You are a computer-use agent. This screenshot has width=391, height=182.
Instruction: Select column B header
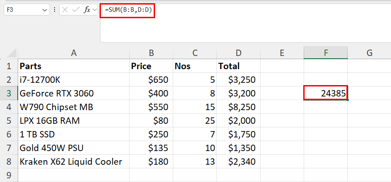151,53
